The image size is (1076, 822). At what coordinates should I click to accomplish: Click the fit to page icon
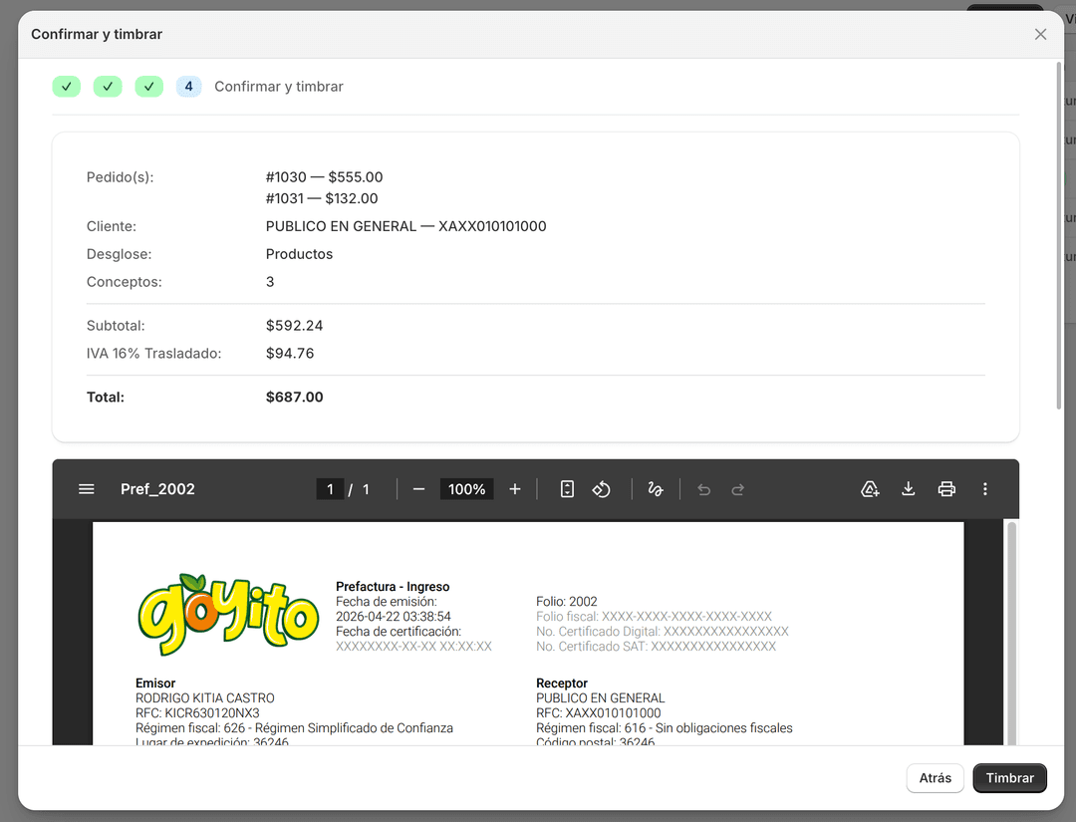click(x=567, y=489)
